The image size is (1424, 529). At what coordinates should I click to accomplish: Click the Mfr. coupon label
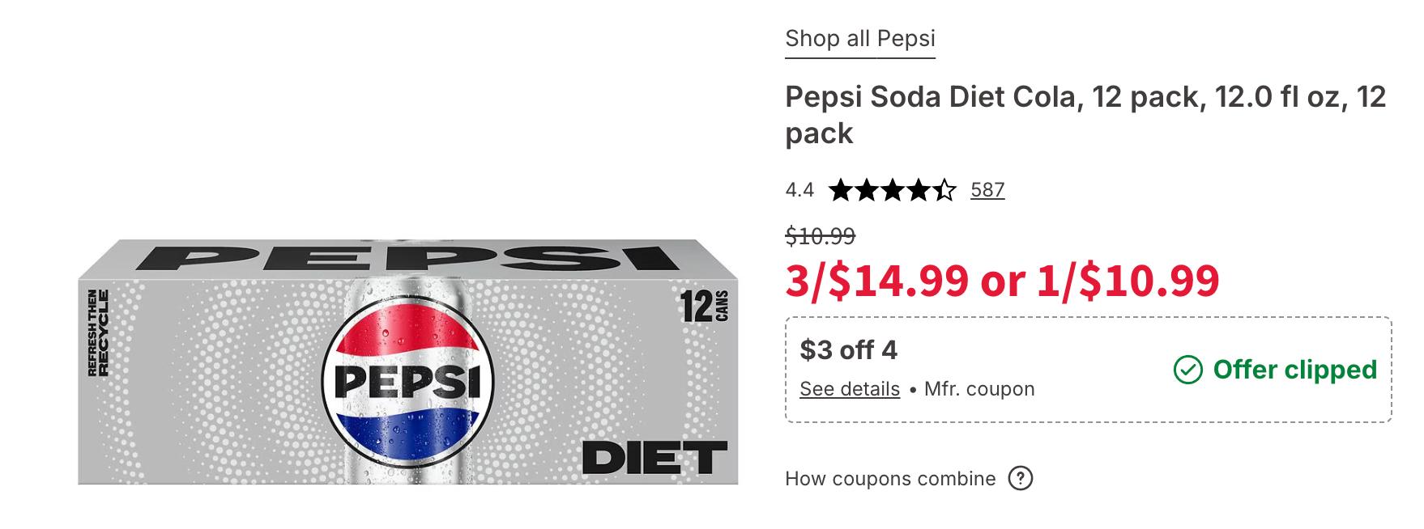coord(978,389)
